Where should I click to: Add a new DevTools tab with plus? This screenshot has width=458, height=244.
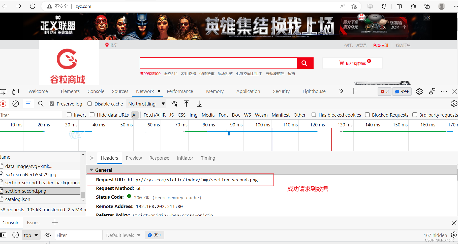(x=354, y=91)
